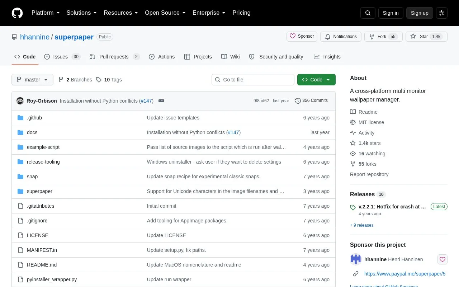The height and width of the screenshot is (287, 459).
Task: Switch to the Actions tab
Action: click(x=162, y=57)
